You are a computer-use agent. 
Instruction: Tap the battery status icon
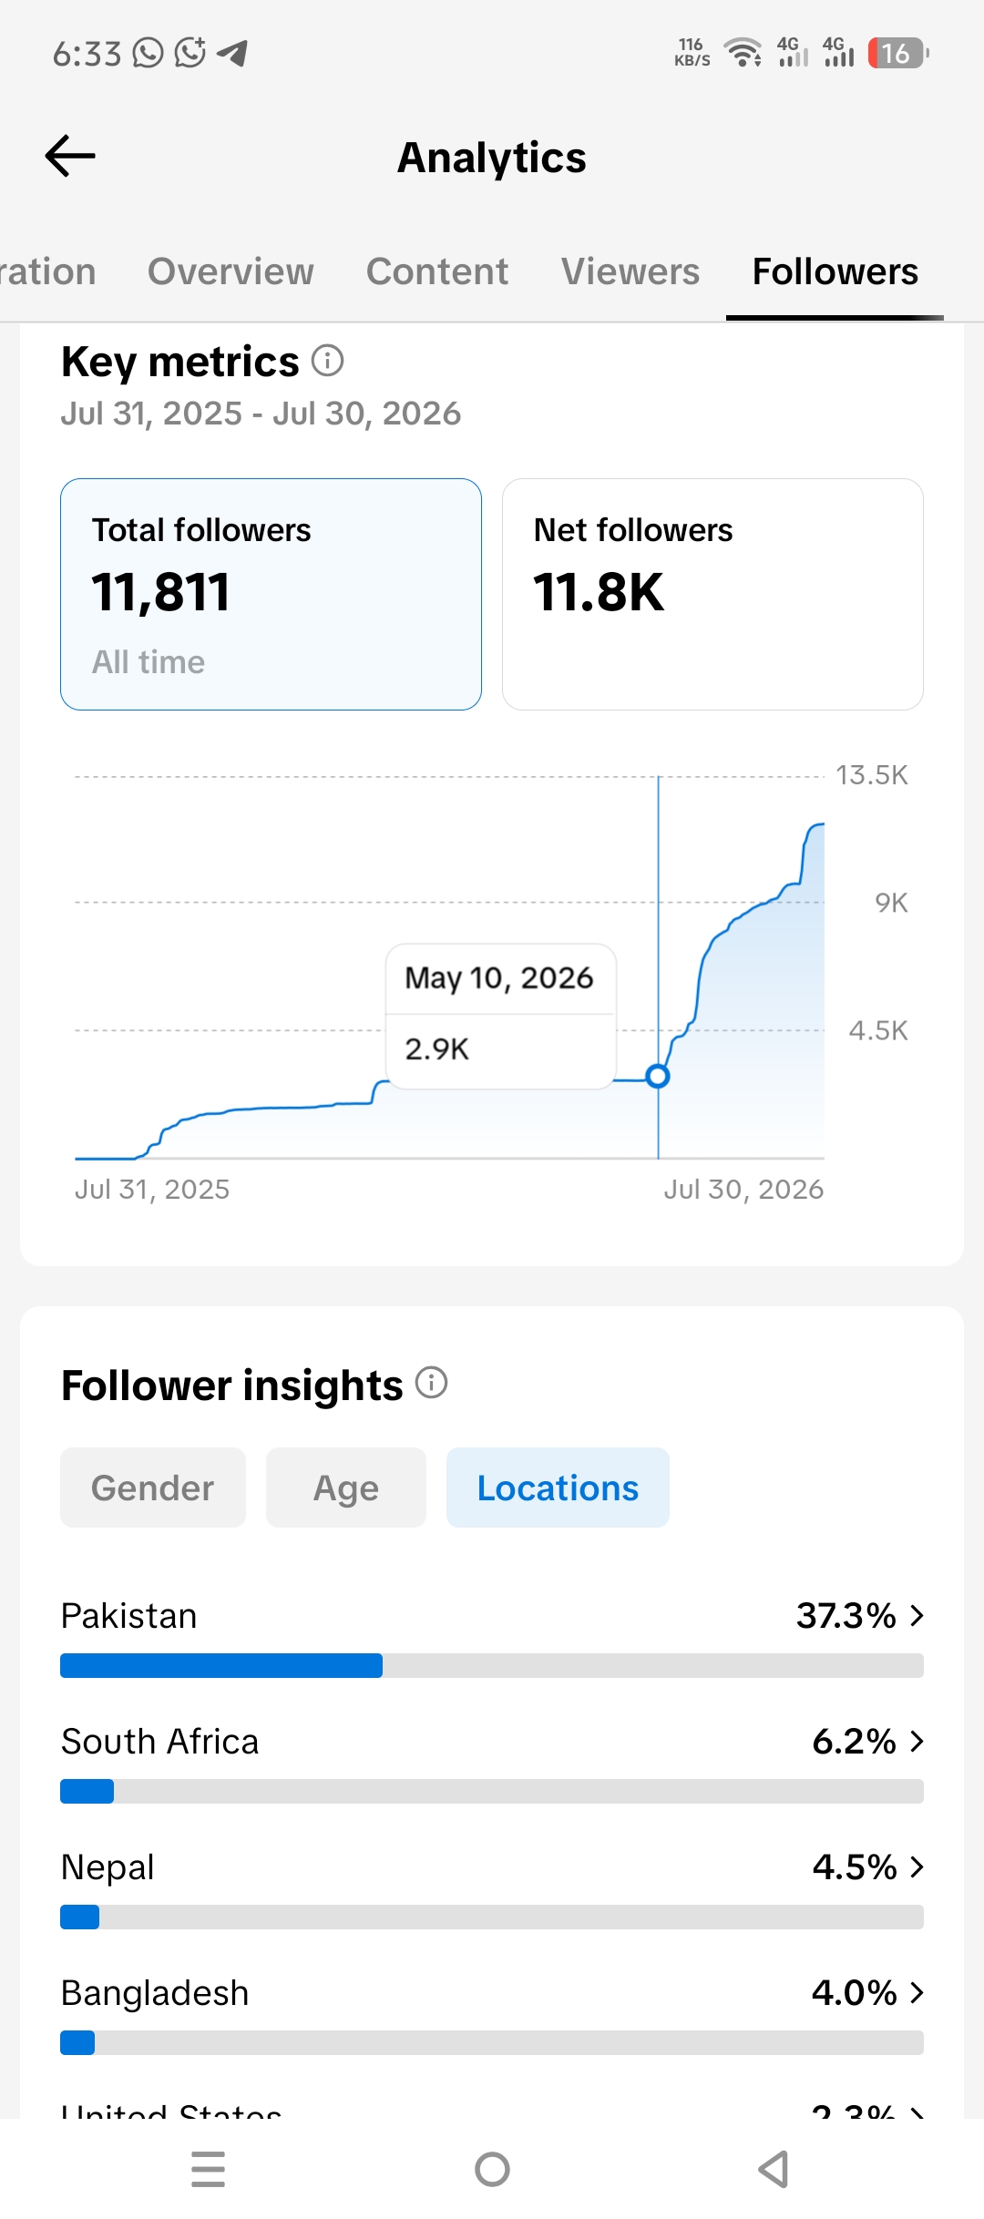(898, 53)
